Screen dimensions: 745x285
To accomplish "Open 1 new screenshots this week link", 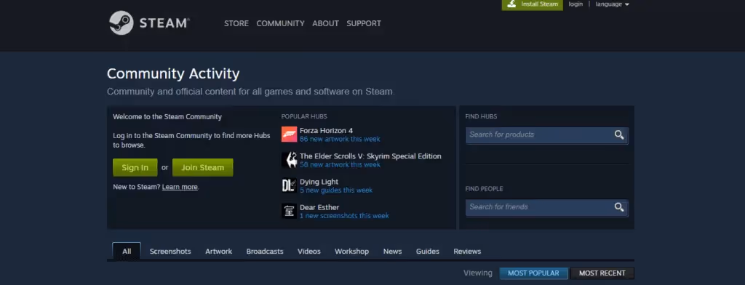I will [344, 216].
